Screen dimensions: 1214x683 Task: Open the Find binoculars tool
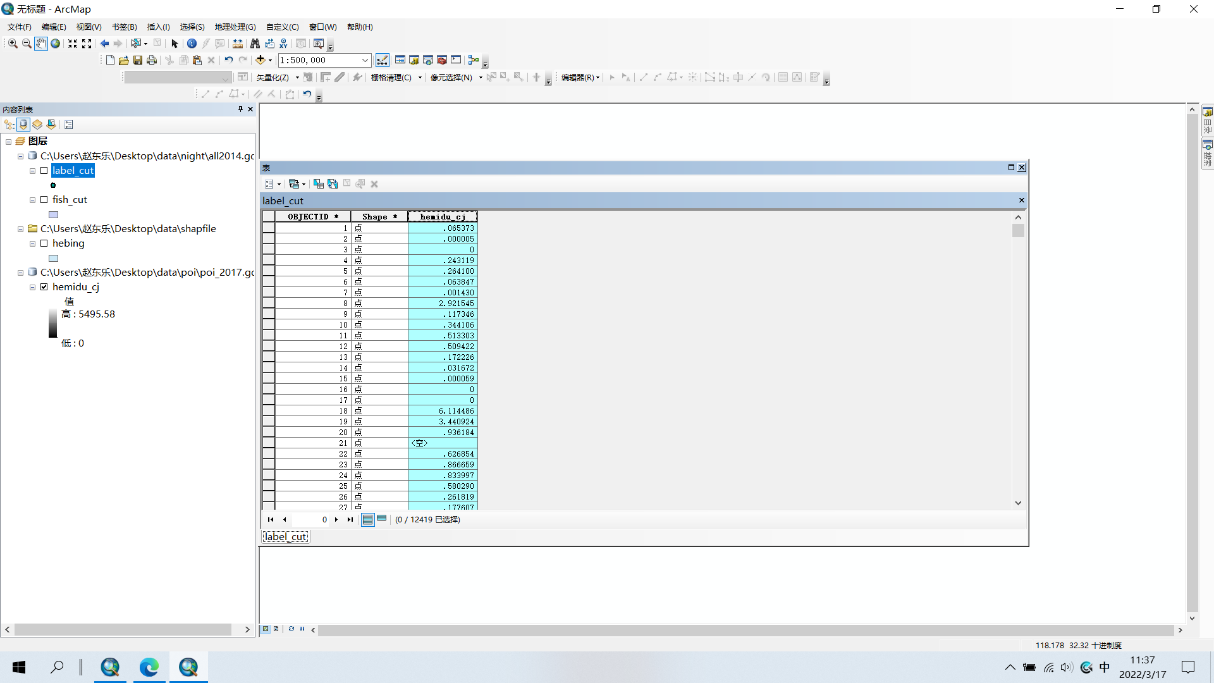(x=255, y=44)
